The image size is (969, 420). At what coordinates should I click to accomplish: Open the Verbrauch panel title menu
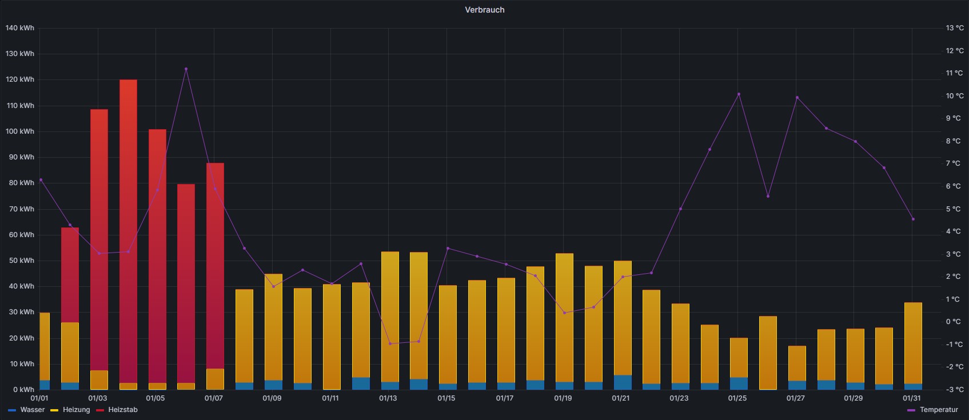[484, 10]
